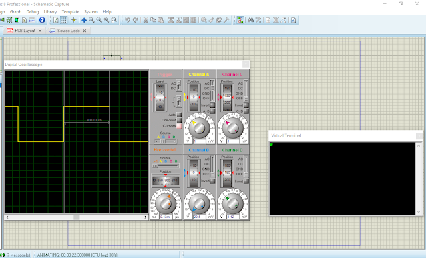Click the Block Delete icon
Viewport: 426px width, 258px height.
point(194,20)
